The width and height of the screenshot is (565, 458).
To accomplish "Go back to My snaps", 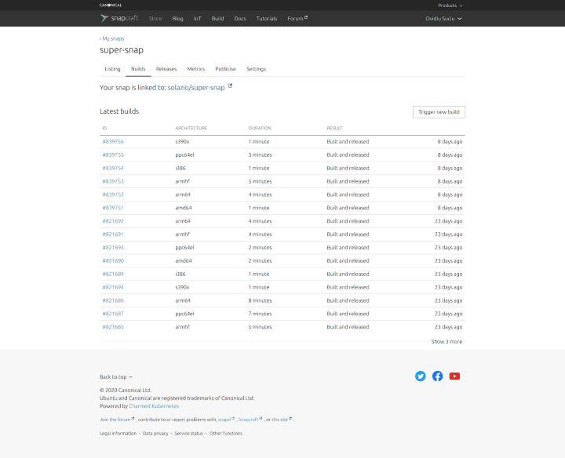I will (x=111, y=38).
